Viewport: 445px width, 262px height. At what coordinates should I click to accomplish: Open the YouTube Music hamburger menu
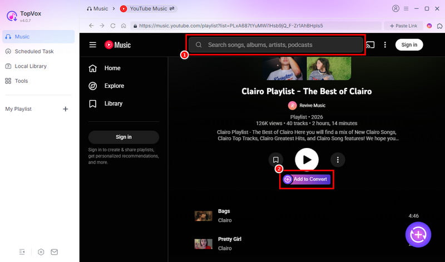tap(93, 45)
